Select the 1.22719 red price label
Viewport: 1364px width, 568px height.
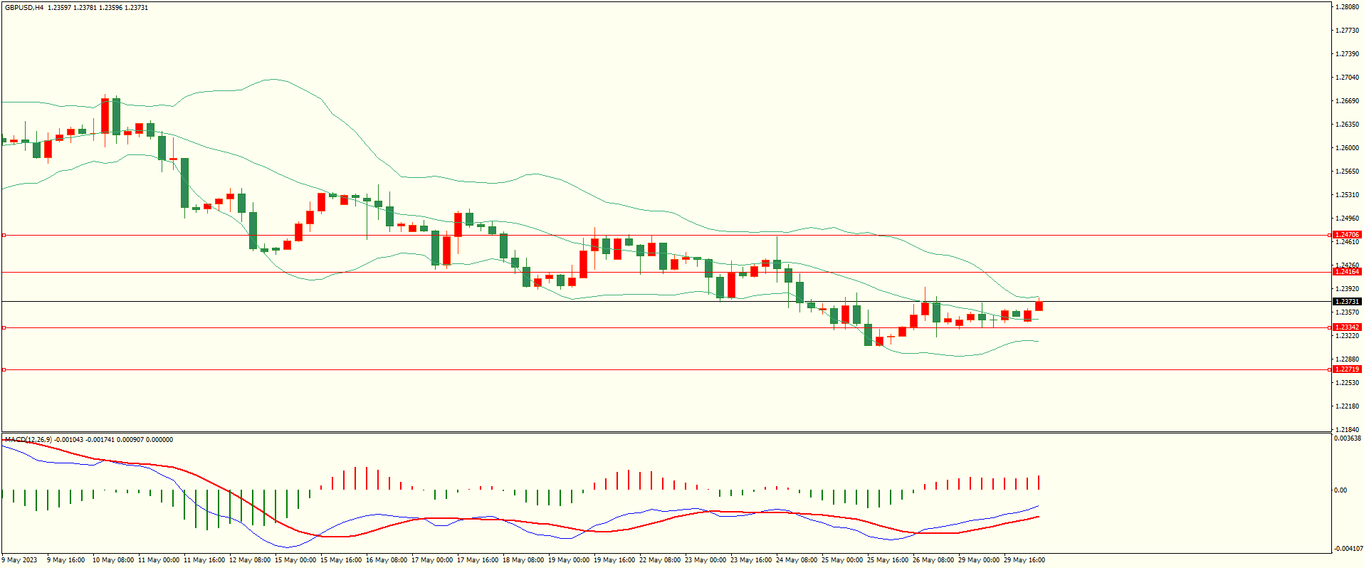point(1347,369)
